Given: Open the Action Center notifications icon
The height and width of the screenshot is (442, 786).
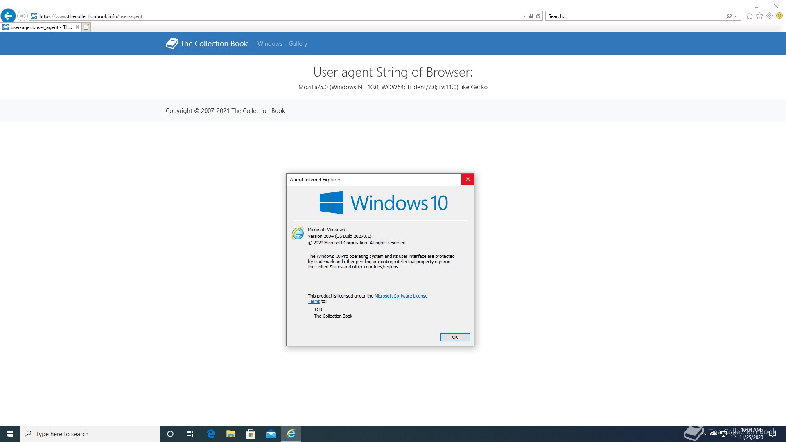Looking at the screenshot, I should tap(772, 434).
